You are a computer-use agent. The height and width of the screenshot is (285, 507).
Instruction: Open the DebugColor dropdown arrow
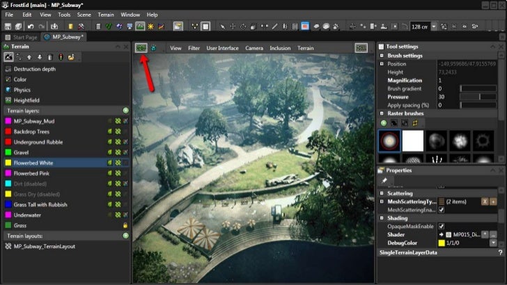[x=493, y=243]
